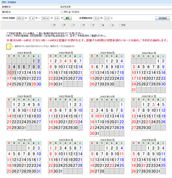Select June 30 in 2022年06月 calendar
This screenshot has width=172, height=178.
[112, 84]
